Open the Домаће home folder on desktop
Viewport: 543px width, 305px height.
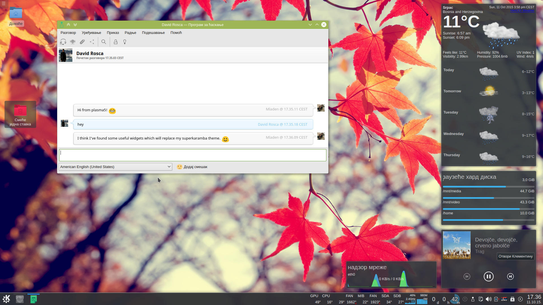(x=16, y=16)
